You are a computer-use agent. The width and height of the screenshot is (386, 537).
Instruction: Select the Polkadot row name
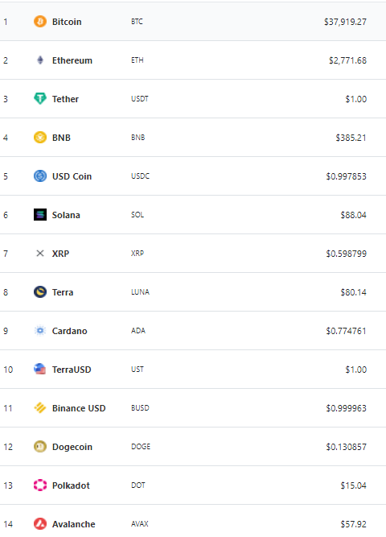(x=71, y=485)
